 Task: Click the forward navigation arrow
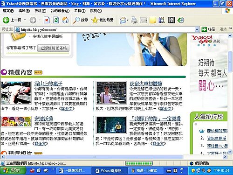33,20
